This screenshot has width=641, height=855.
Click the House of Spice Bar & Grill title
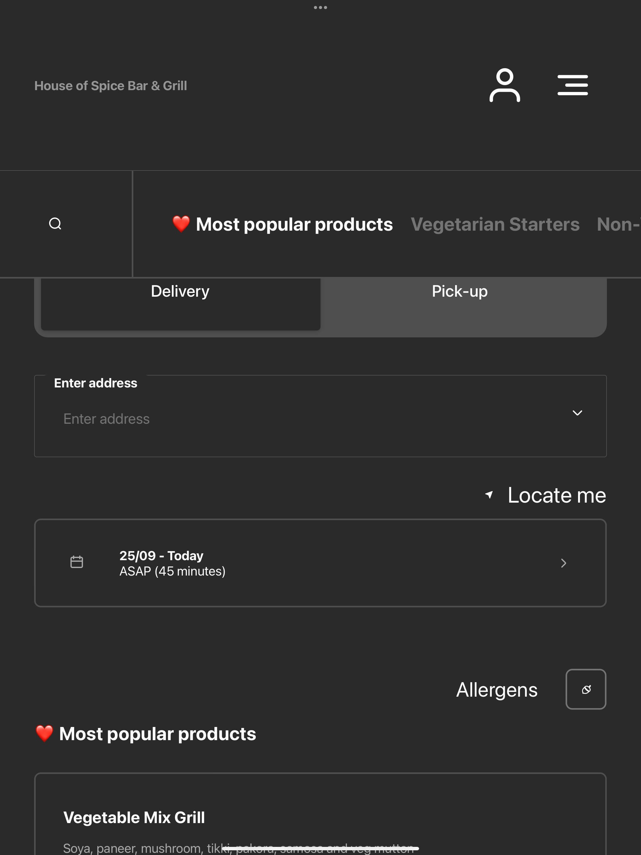click(110, 85)
